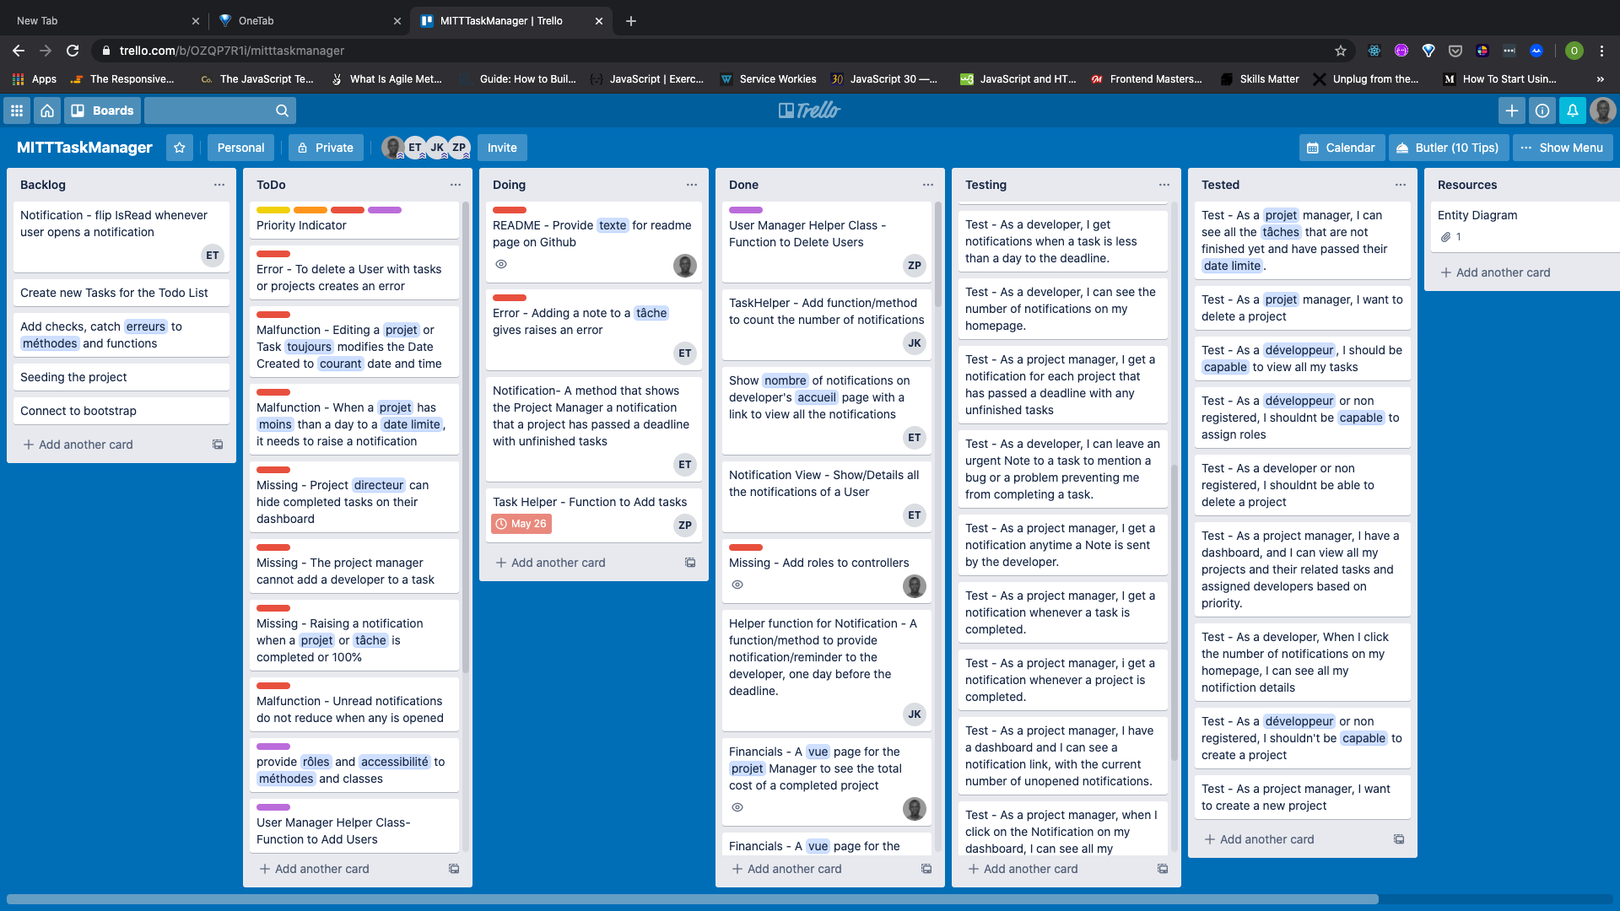Open notifications via the bell icon
Image resolution: width=1620 pixels, height=911 pixels.
click(x=1572, y=110)
